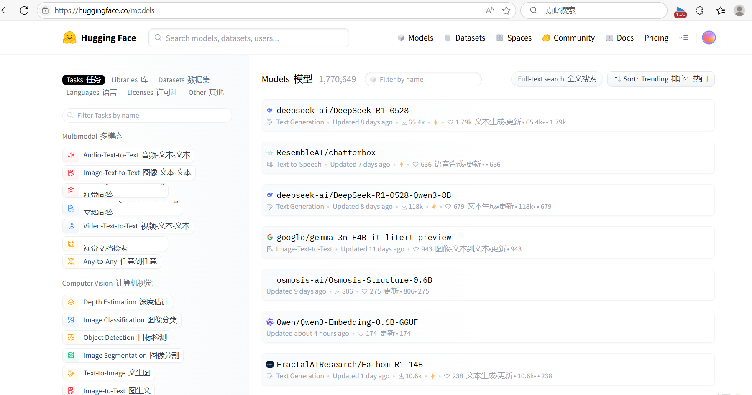Switch to the Licenses filter tab
This screenshot has height=395, width=752.
[153, 92]
